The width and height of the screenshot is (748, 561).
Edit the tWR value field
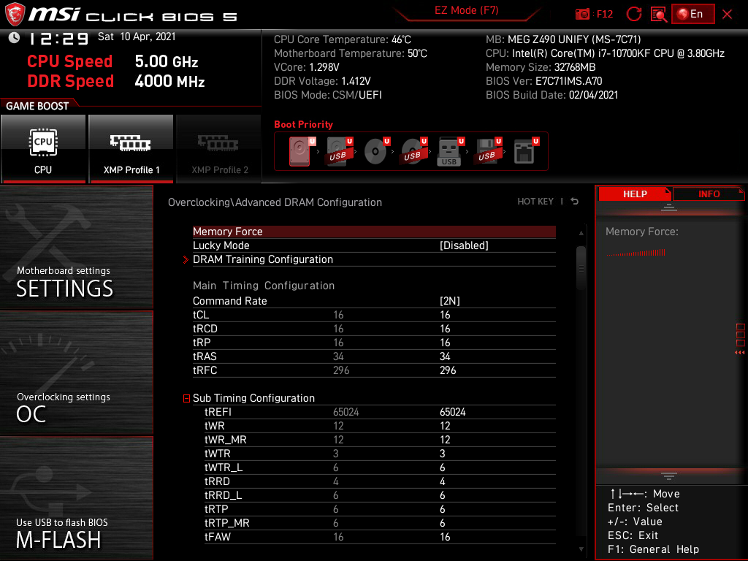445,426
